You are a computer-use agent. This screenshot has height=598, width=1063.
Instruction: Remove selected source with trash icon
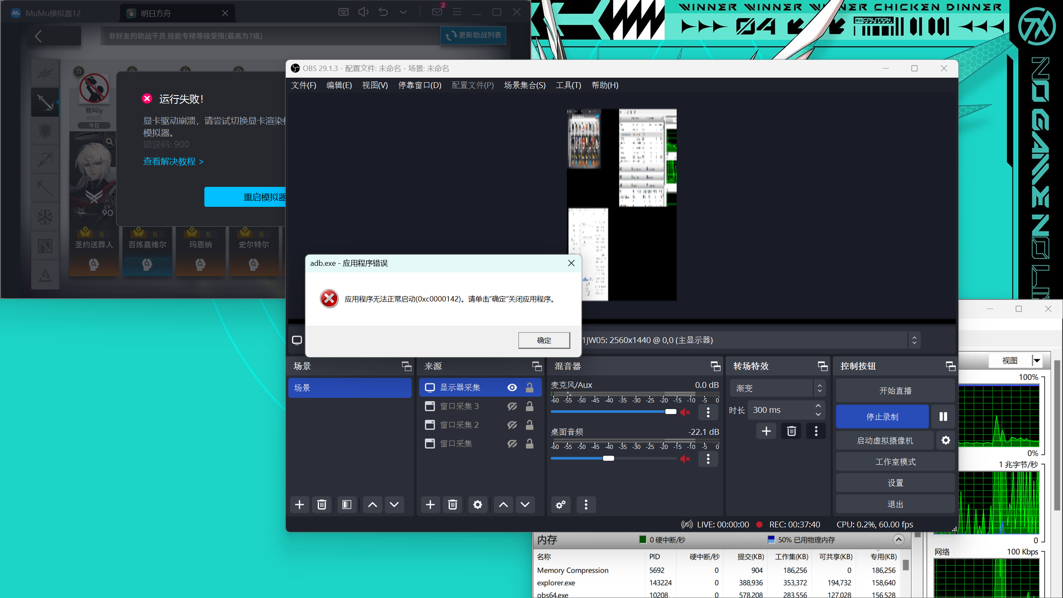pyautogui.click(x=452, y=505)
